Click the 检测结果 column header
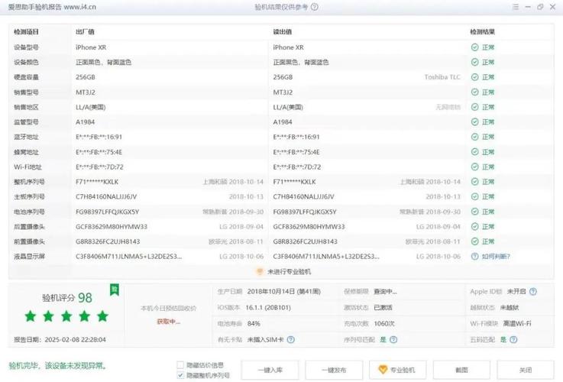Viewport: 563px width, 382px height. click(483, 32)
